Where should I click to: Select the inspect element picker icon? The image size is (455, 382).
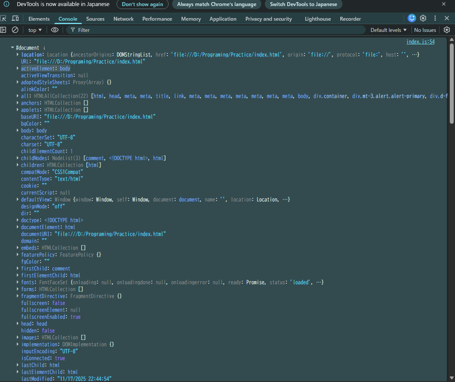pyautogui.click(x=3, y=19)
